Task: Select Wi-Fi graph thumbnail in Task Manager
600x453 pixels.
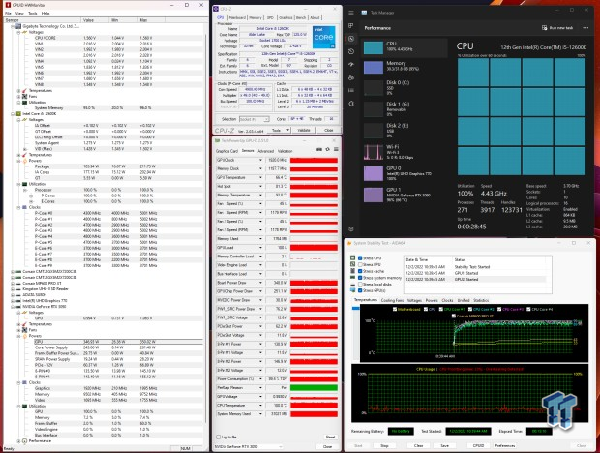Action: tap(374, 152)
